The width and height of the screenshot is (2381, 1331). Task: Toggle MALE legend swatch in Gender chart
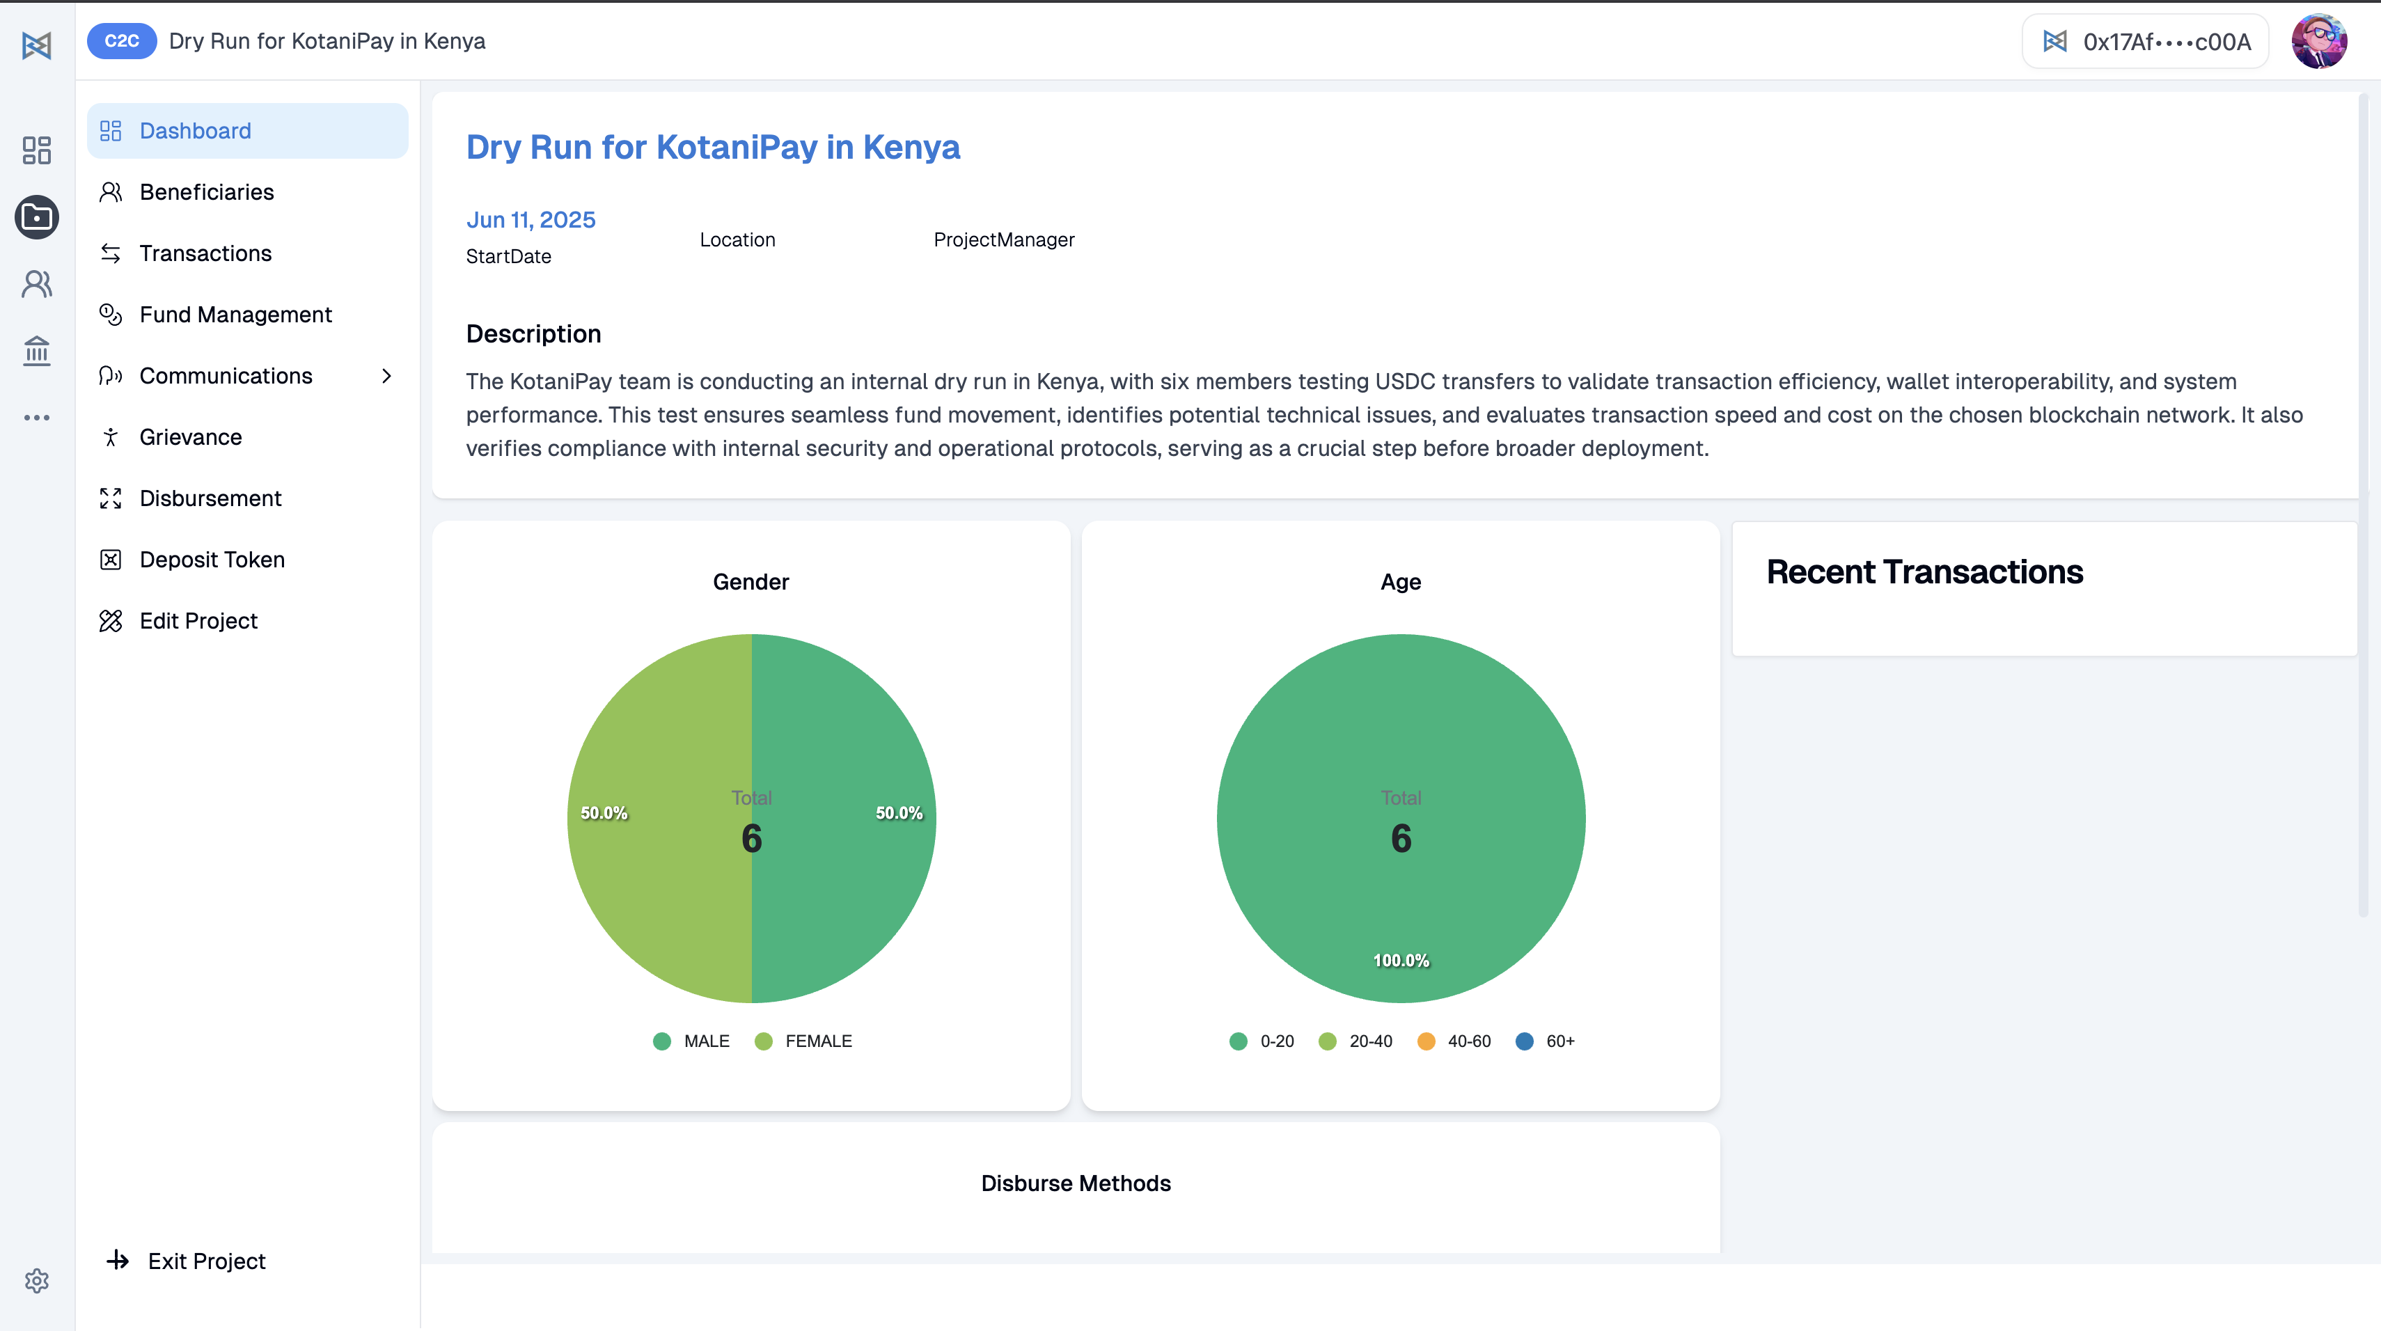tap(662, 1041)
